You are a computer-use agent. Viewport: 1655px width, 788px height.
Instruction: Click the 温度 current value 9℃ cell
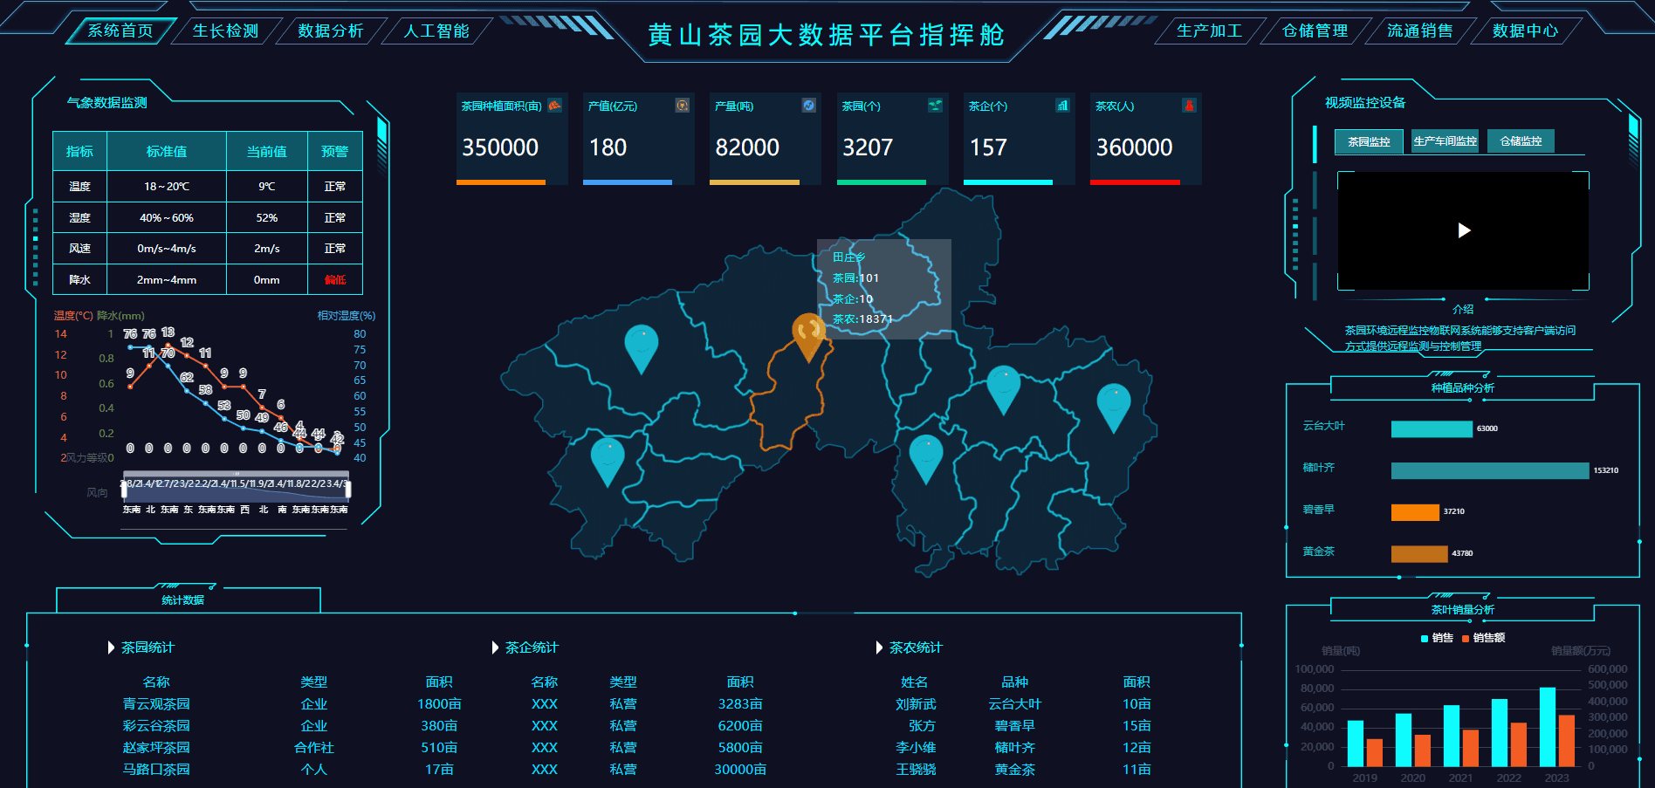point(267,187)
